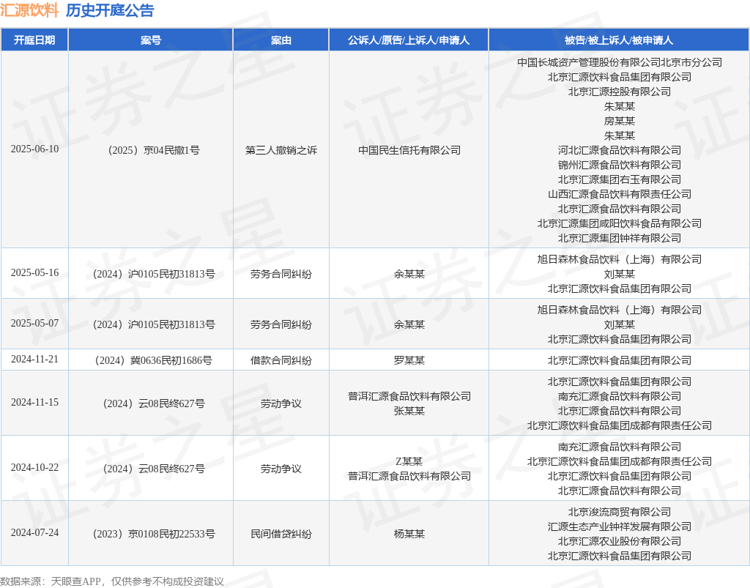Click 旭日森林食品饮料(上海)有限公司 in the 2025-05-16 row
Image resolution: width=750 pixels, height=588 pixels.
(620, 259)
